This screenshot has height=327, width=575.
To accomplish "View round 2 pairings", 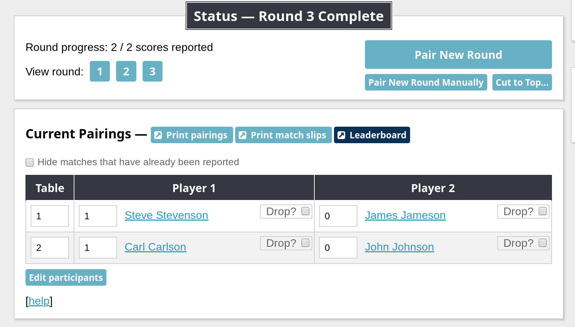I will click(126, 71).
